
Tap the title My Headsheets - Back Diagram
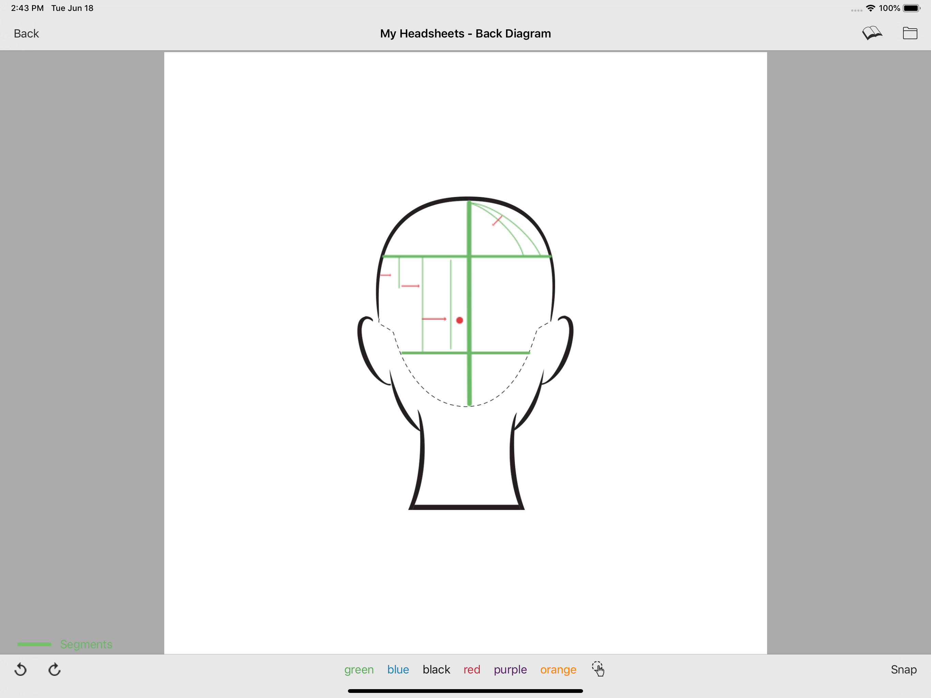pyautogui.click(x=465, y=34)
